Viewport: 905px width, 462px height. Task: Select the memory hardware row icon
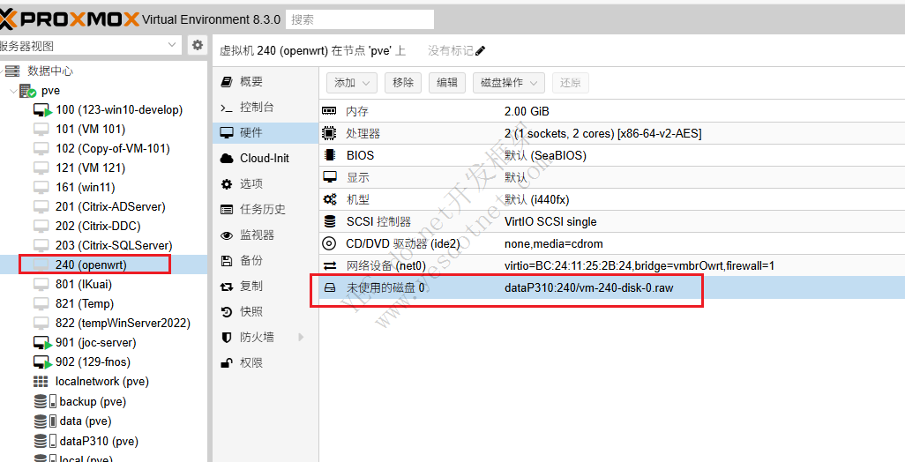pyautogui.click(x=329, y=111)
